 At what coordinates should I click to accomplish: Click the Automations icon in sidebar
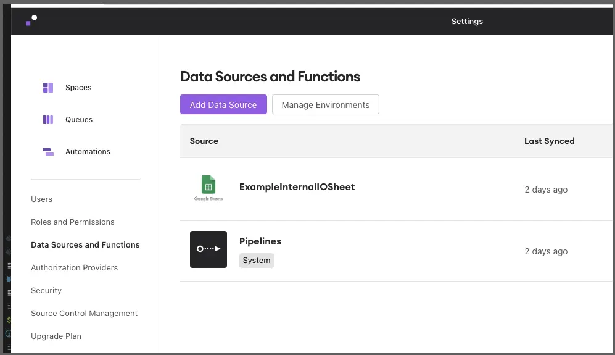point(48,152)
